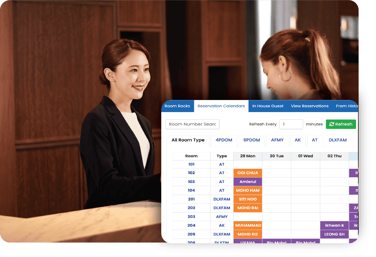Click the Room Number Search field
376x257 pixels.
tap(192, 124)
